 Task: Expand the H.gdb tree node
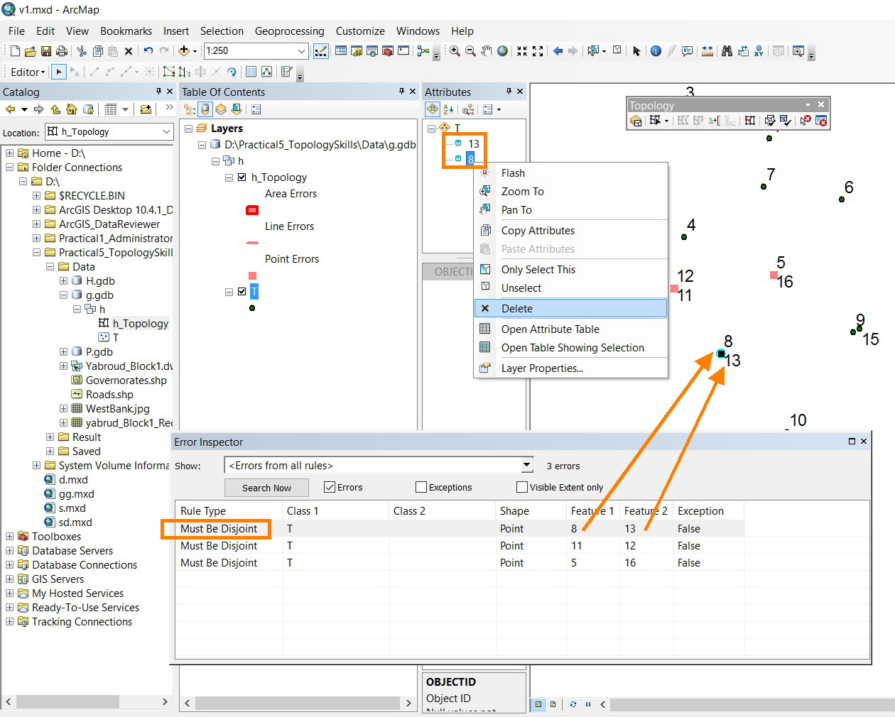point(63,281)
